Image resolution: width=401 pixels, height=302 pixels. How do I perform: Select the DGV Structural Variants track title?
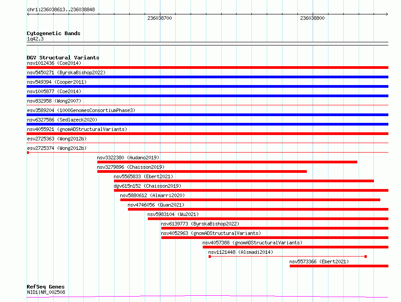(63, 58)
